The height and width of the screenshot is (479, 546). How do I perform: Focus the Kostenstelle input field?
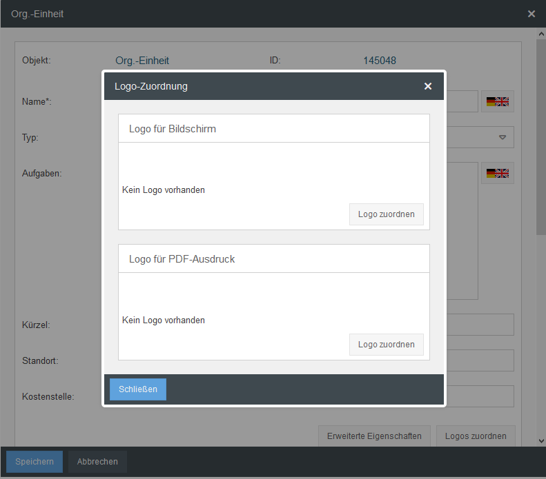[480, 396]
